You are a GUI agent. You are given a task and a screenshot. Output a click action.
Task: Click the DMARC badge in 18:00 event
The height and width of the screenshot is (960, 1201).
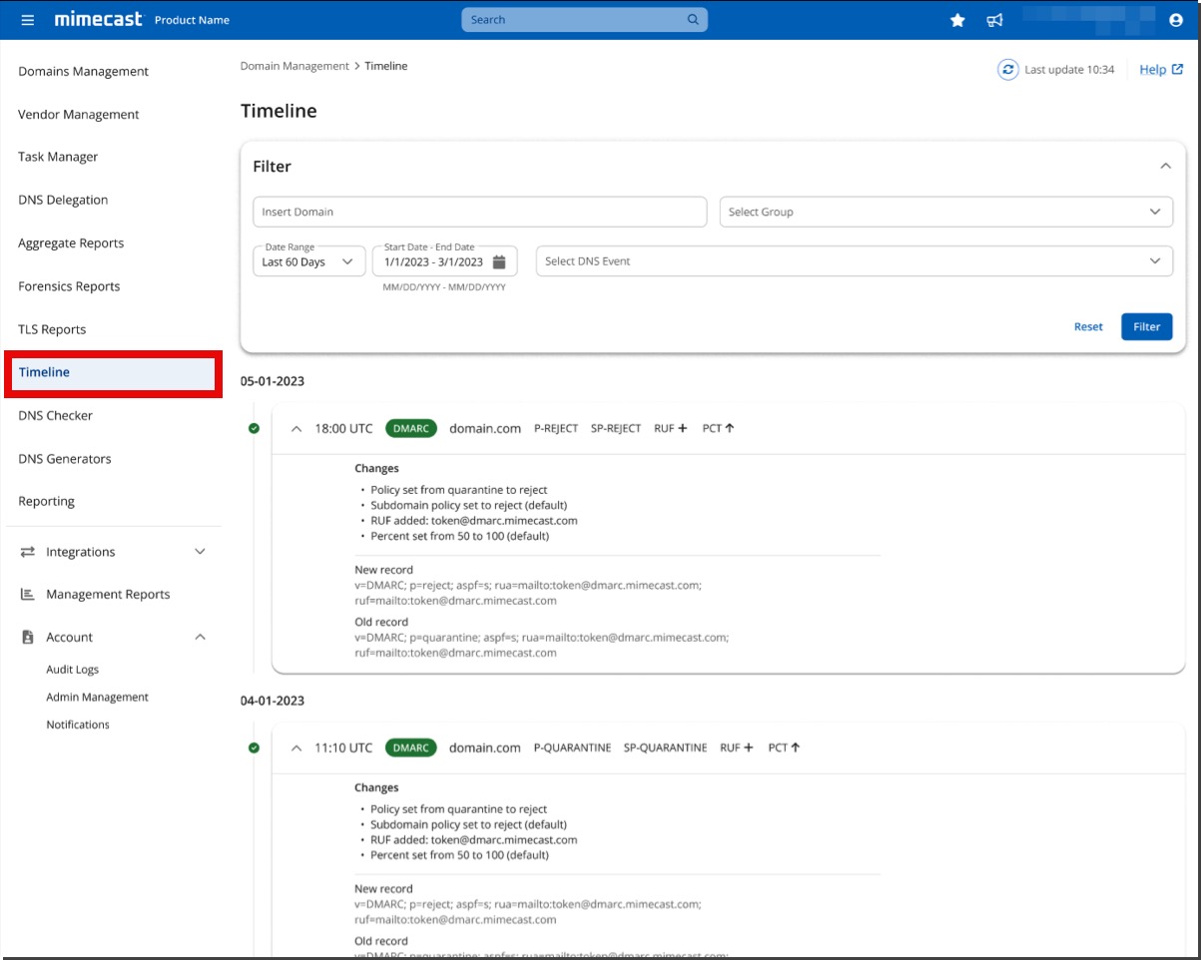point(411,428)
